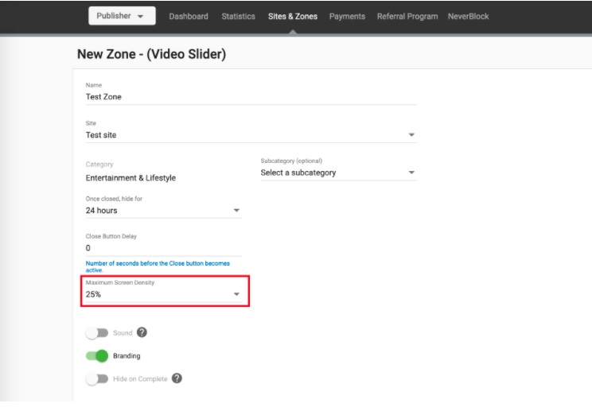Open the Test site selection dropdown

coord(251,134)
